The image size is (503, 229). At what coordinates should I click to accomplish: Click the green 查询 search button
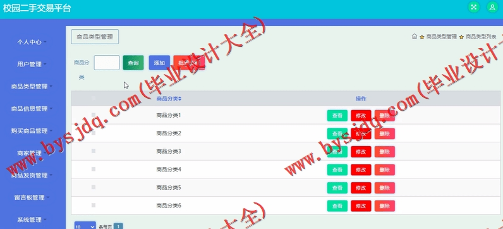(133, 63)
